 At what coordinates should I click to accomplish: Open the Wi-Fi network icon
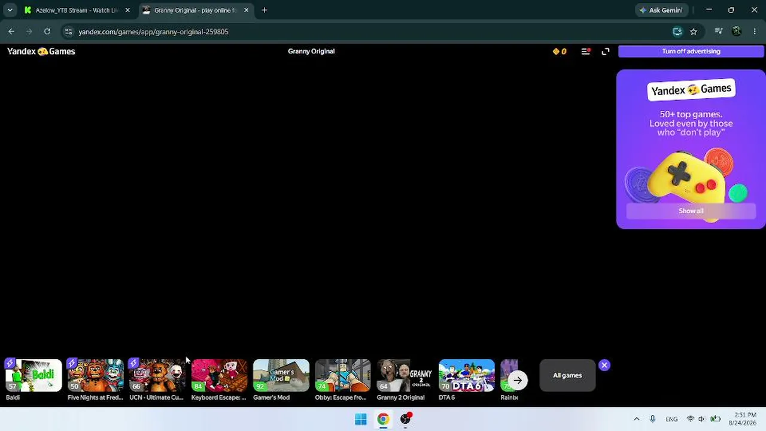(x=691, y=419)
